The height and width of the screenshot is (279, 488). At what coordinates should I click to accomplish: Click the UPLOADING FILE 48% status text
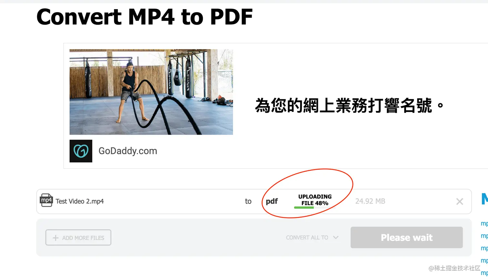(x=315, y=200)
